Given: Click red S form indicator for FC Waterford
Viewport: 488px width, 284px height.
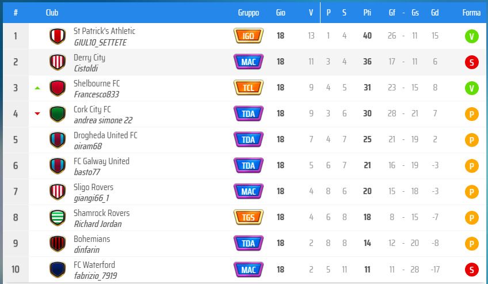Looking at the screenshot, I should (471, 270).
